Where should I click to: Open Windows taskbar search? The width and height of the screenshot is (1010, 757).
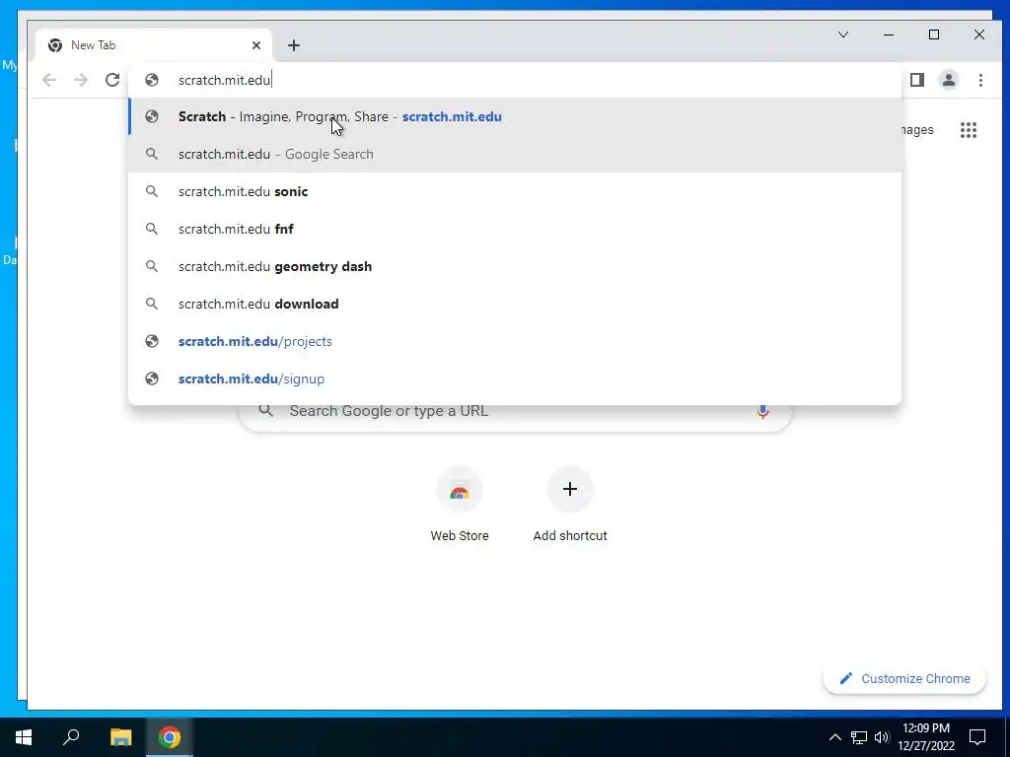tap(71, 737)
